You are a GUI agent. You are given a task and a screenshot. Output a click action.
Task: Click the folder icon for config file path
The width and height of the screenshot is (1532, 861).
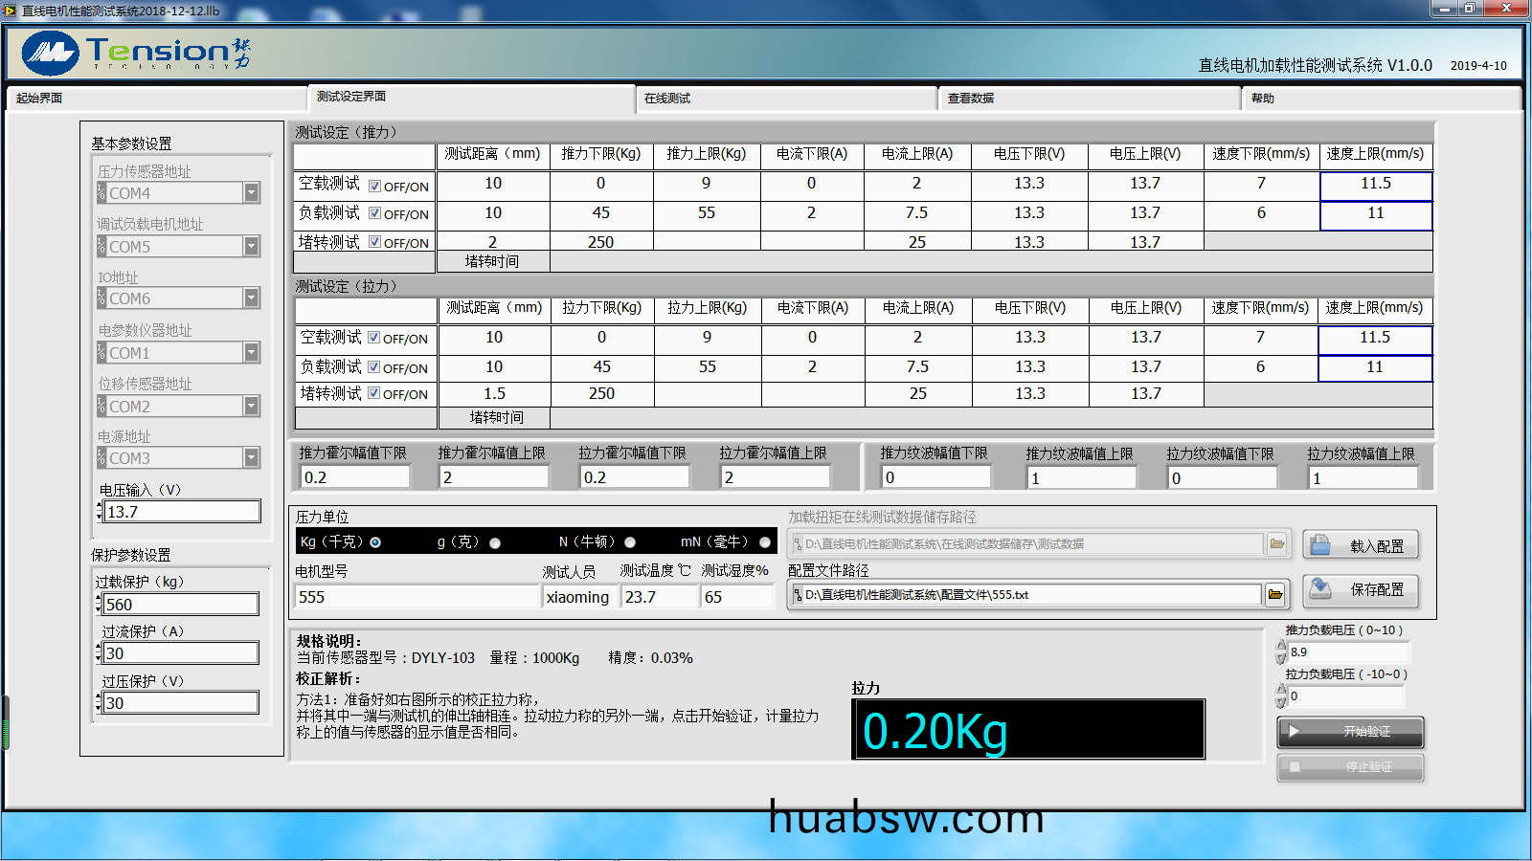[x=1275, y=595]
